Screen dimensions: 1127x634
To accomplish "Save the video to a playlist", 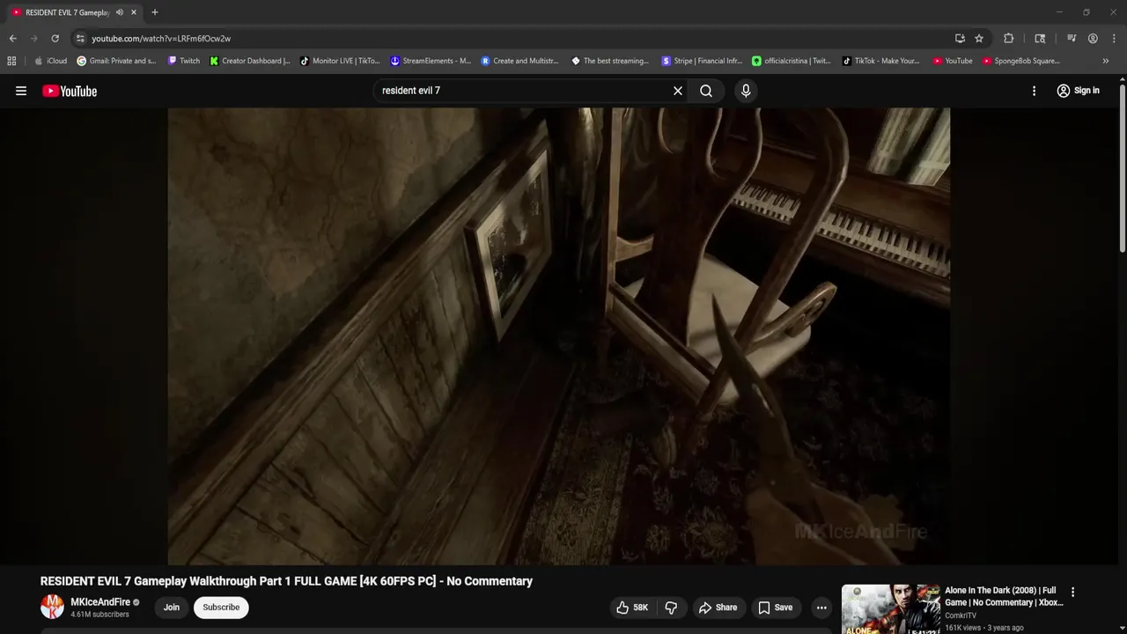I will (x=775, y=608).
